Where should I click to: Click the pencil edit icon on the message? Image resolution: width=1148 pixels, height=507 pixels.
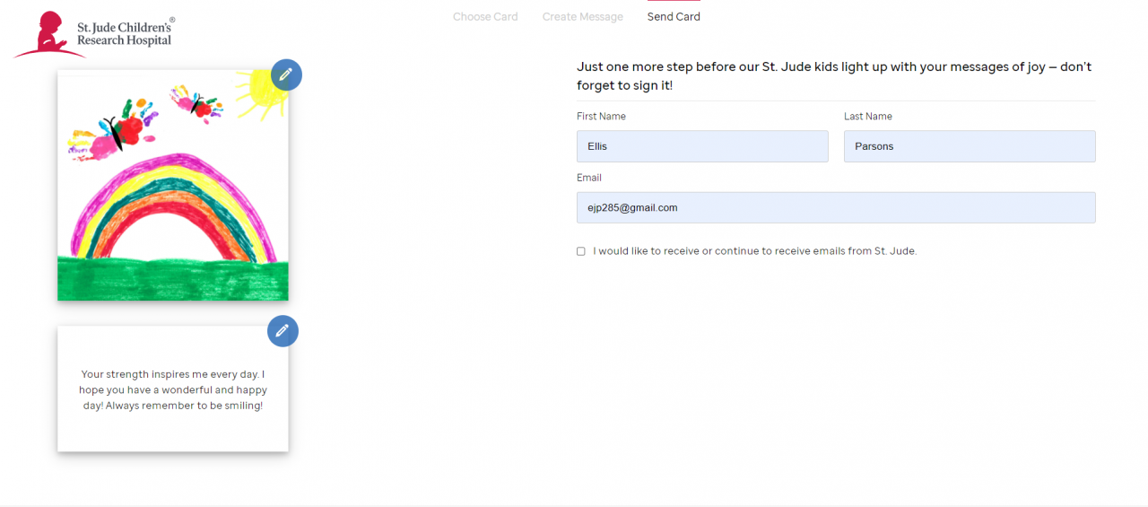283,331
